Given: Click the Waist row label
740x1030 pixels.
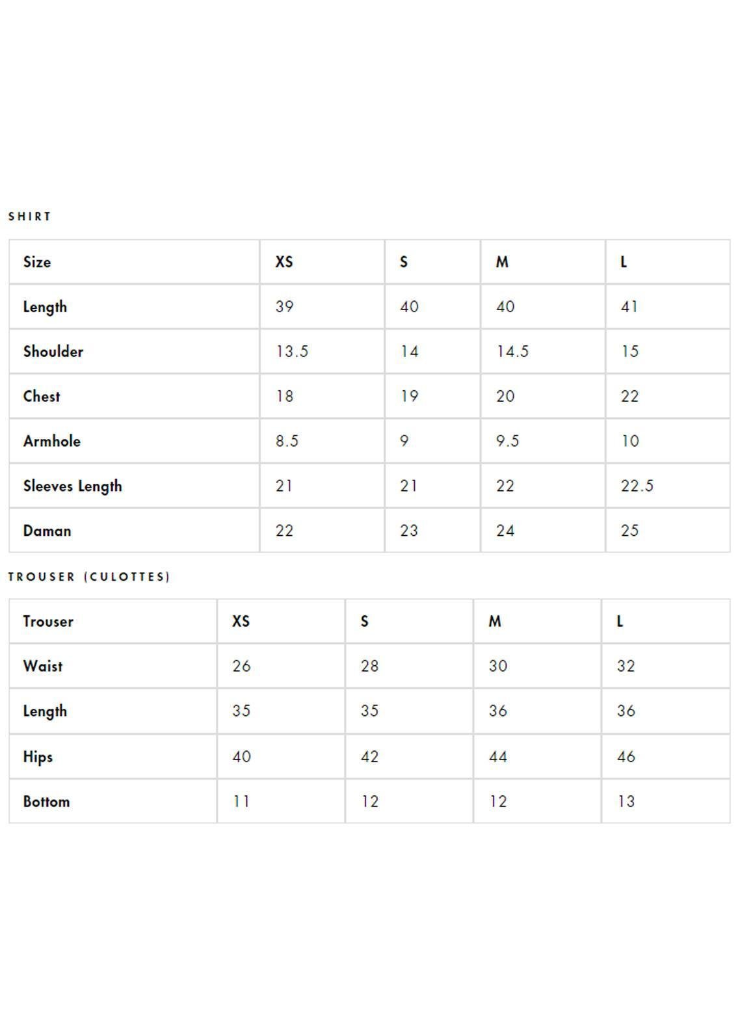Looking at the screenshot, I should (43, 667).
